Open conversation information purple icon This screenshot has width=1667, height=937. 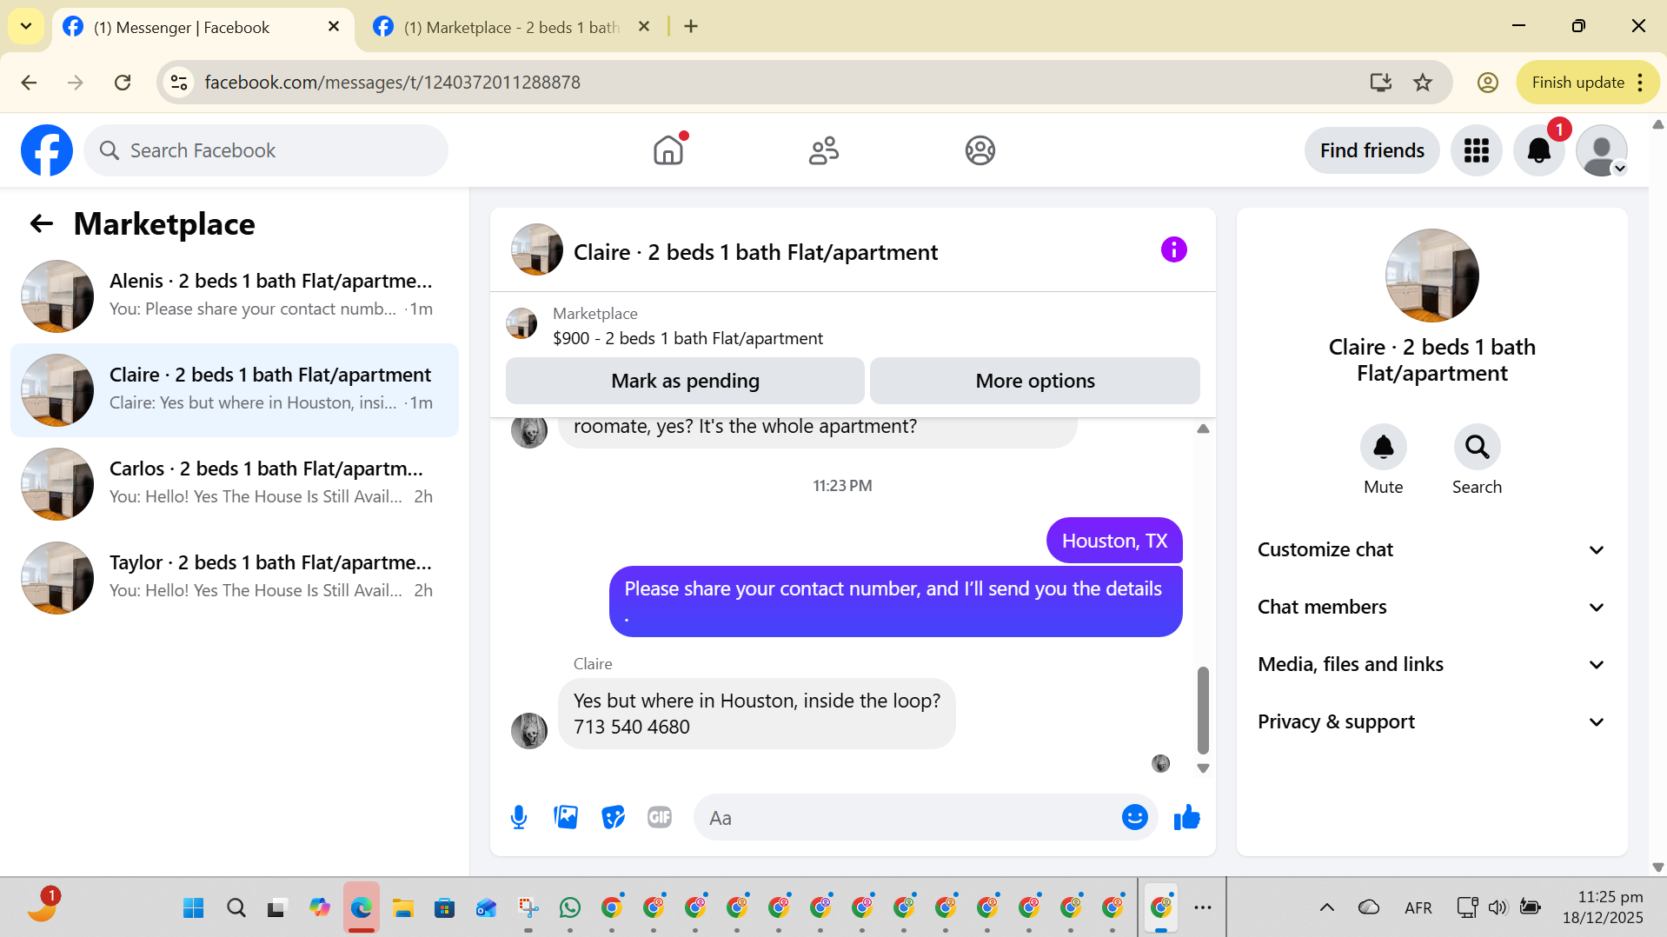coord(1173,250)
